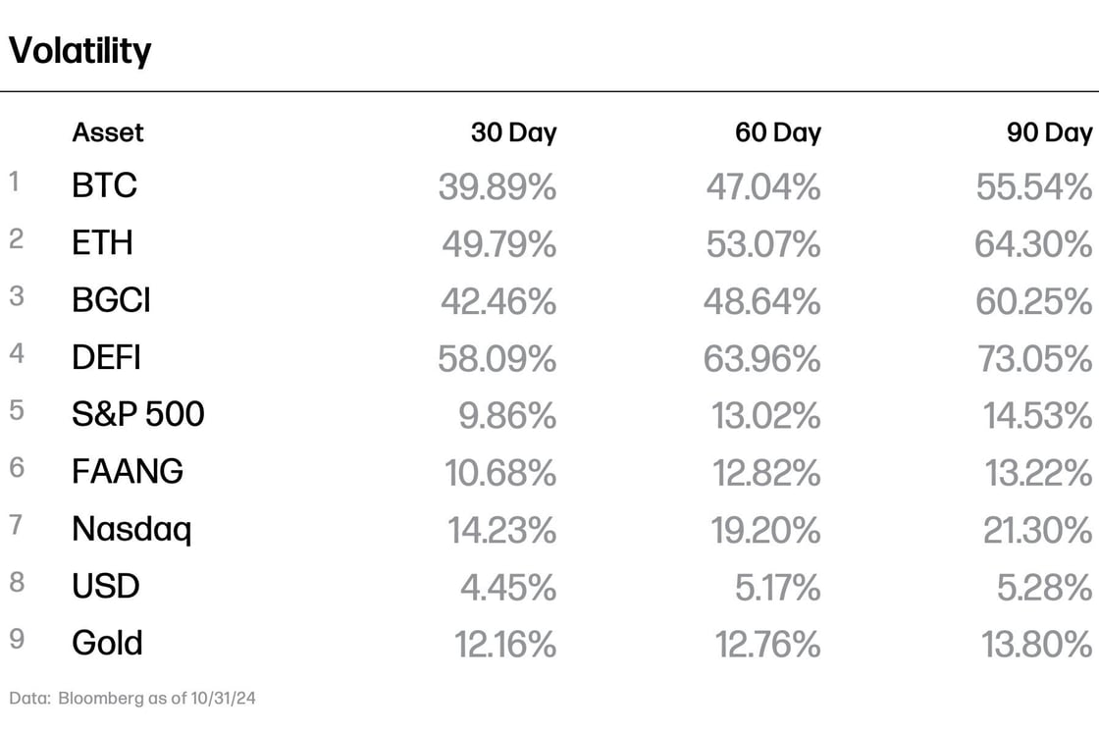This screenshot has width=1099, height=732.
Task: Click BTC 30 Day value 39.89%
Action: 497,187
